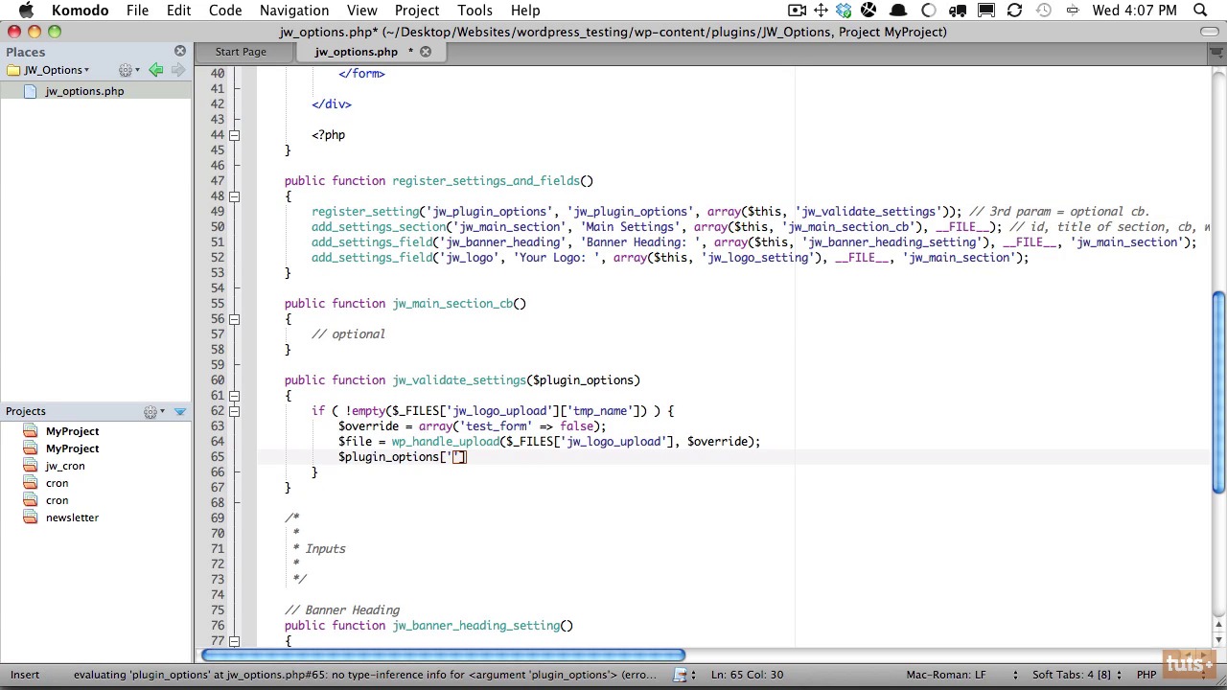1227x690 pixels.
Task: Click the jw_validate_settings function name
Action: point(458,380)
